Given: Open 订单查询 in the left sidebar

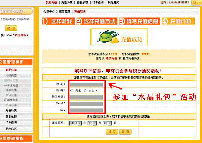Looking at the screenshot, I should point(11,122).
